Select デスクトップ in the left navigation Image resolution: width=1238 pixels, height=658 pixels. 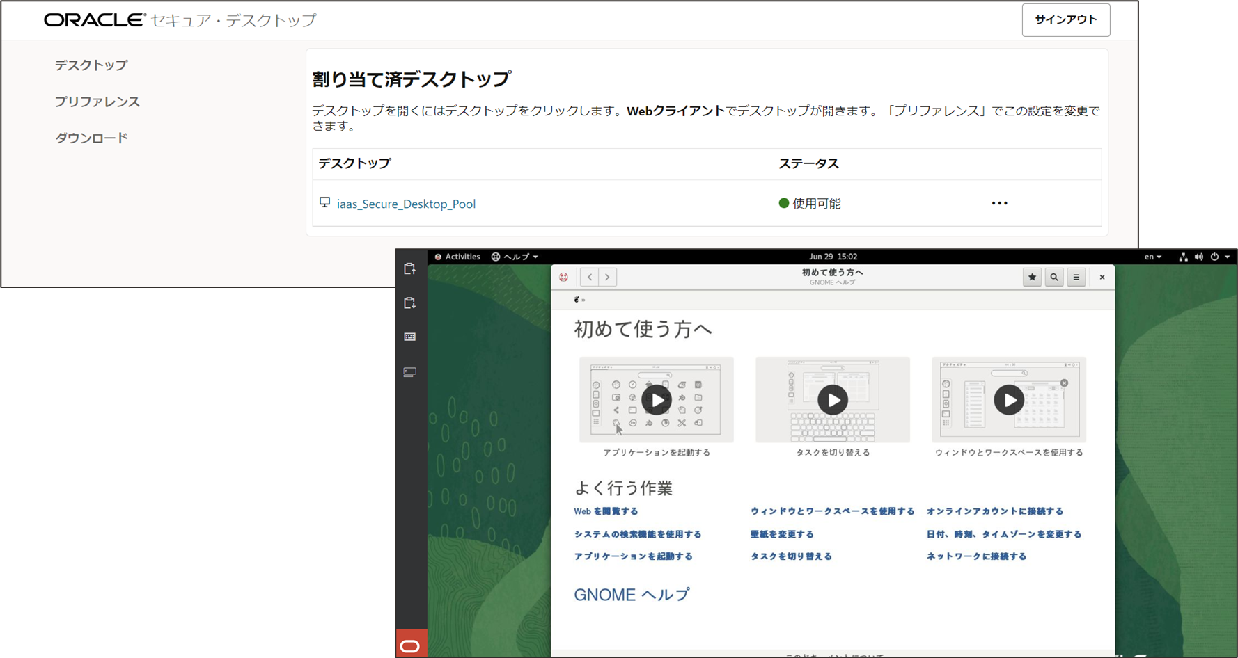click(91, 65)
